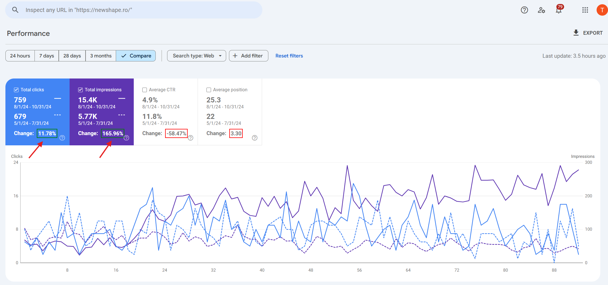Click the search magnifier icon
Image resolution: width=608 pixels, height=285 pixels.
pos(15,10)
